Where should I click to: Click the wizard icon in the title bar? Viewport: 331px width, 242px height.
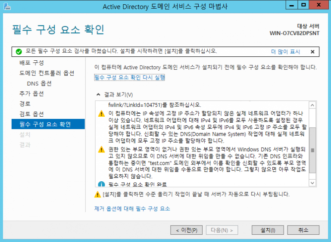coord(6,6)
